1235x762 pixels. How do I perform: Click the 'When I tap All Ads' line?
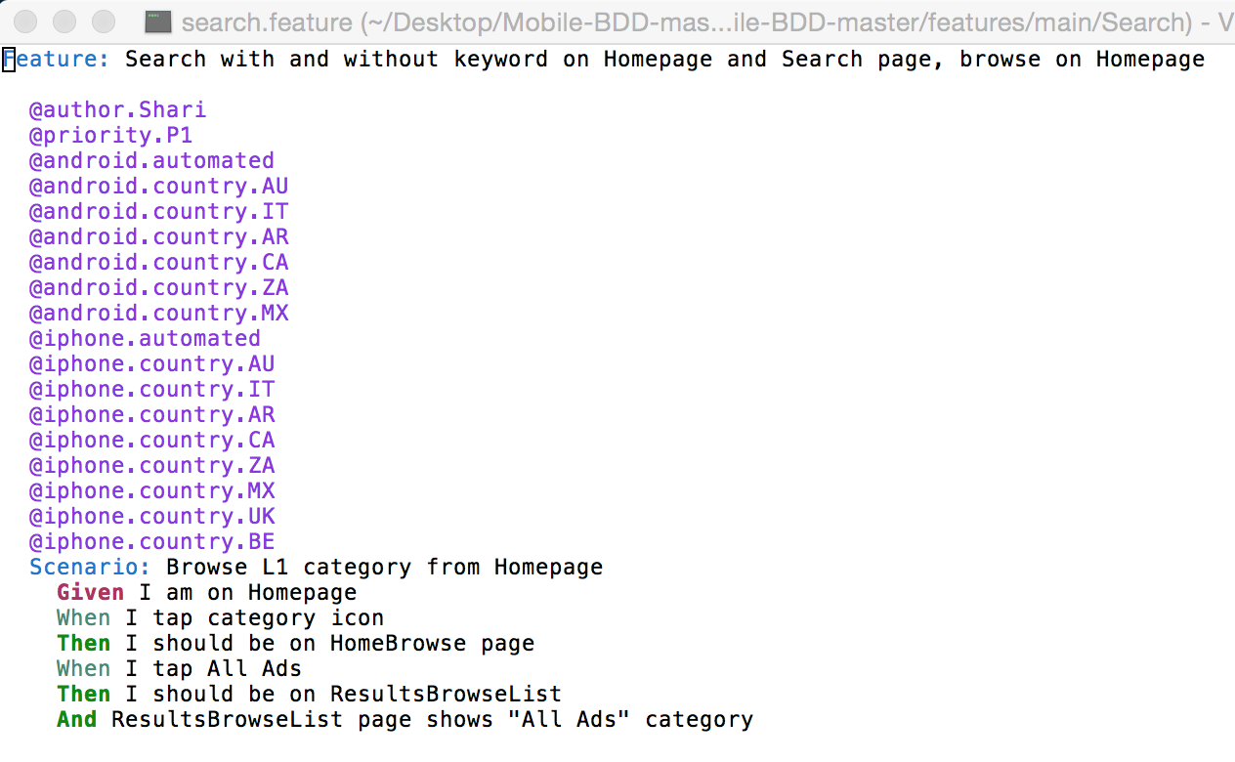click(179, 668)
